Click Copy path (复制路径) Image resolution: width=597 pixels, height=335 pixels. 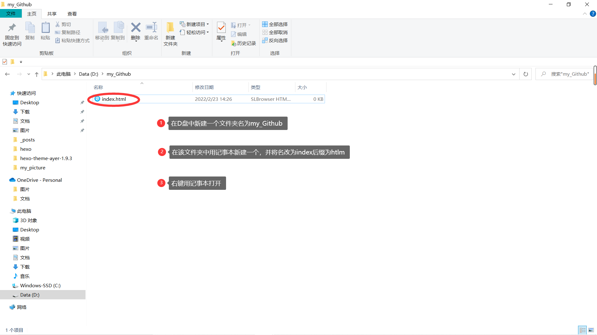(67, 32)
